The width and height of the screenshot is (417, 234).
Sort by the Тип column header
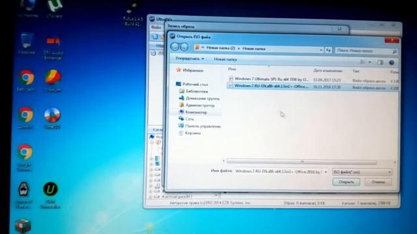(356, 71)
